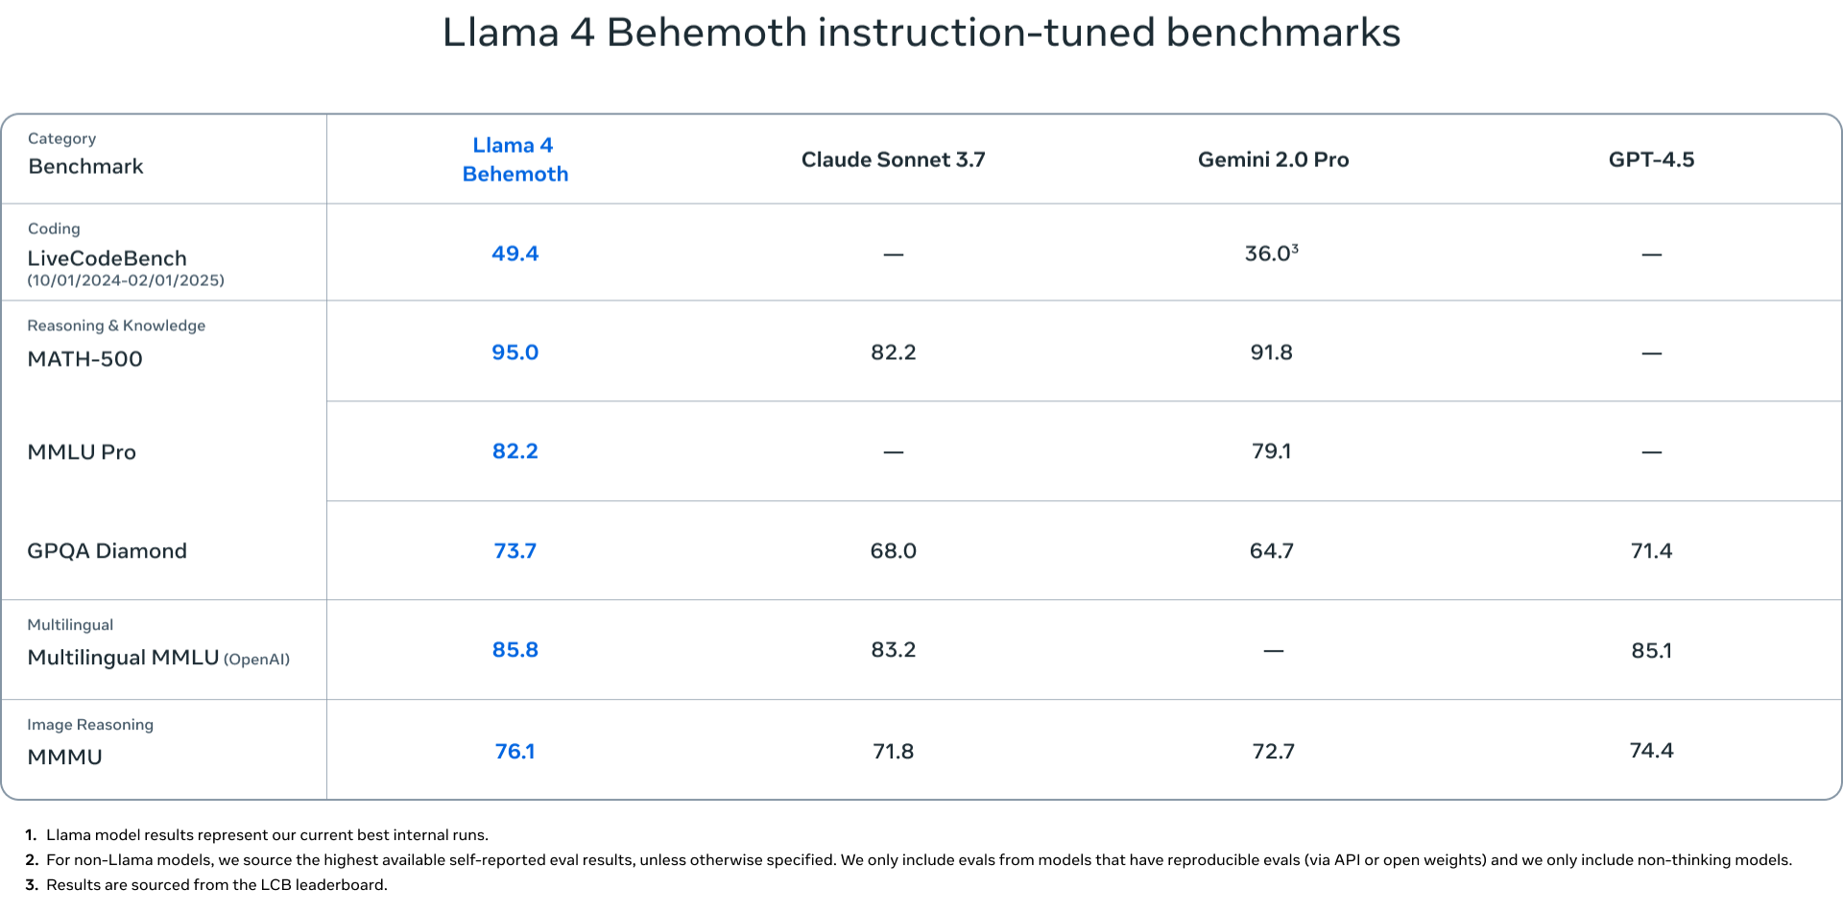Click the LiveCodeBench benchmark row label

pyautogui.click(x=107, y=258)
